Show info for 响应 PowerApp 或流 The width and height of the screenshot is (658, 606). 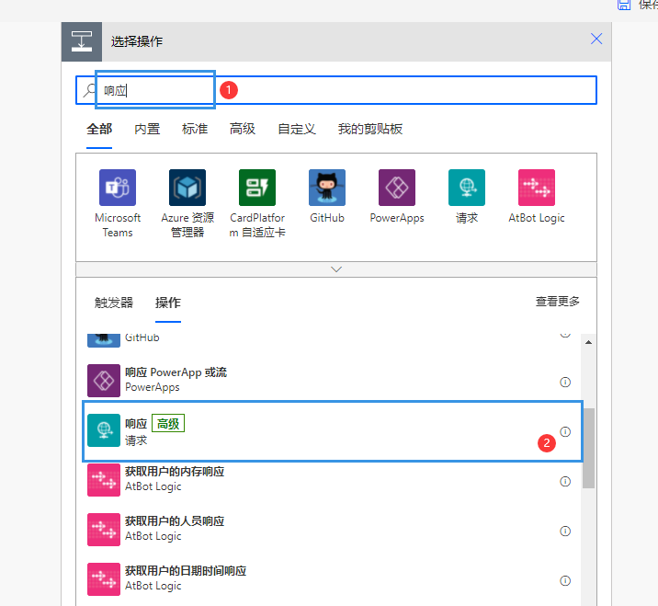pyautogui.click(x=565, y=383)
